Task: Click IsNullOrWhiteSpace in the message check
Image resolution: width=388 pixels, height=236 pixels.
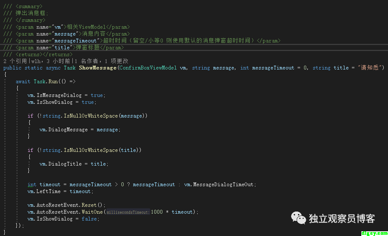Action: pyautogui.click(x=91, y=116)
